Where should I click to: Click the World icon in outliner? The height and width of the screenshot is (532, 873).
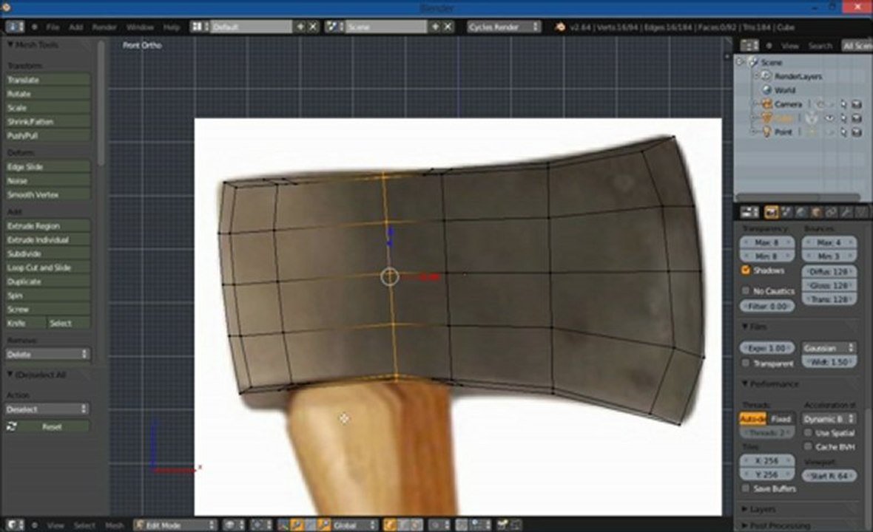click(766, 89)
